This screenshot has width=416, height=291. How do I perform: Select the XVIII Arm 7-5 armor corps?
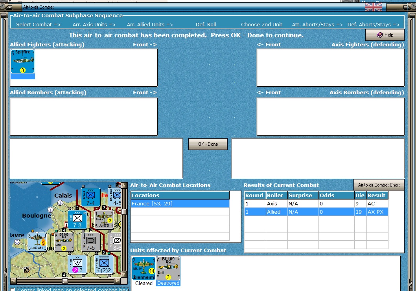(x=90, y=242)
